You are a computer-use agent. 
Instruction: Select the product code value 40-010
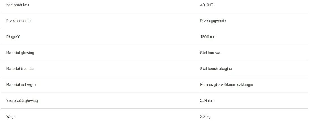pyautogui.click(x=206, y=5)
